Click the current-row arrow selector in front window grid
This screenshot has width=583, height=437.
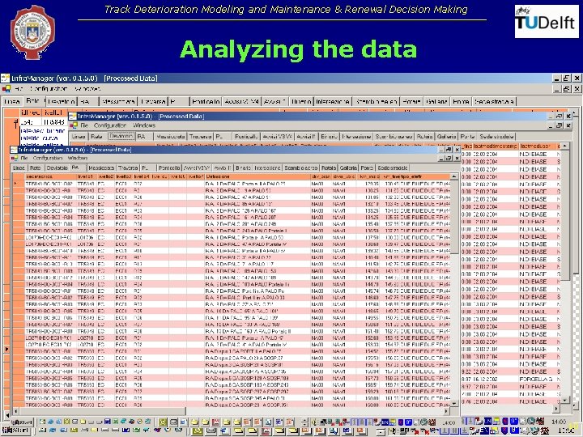(17, 184)
